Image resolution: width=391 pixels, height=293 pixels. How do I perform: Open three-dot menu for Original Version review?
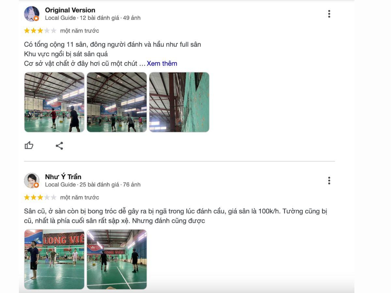[x=329, y=14]
